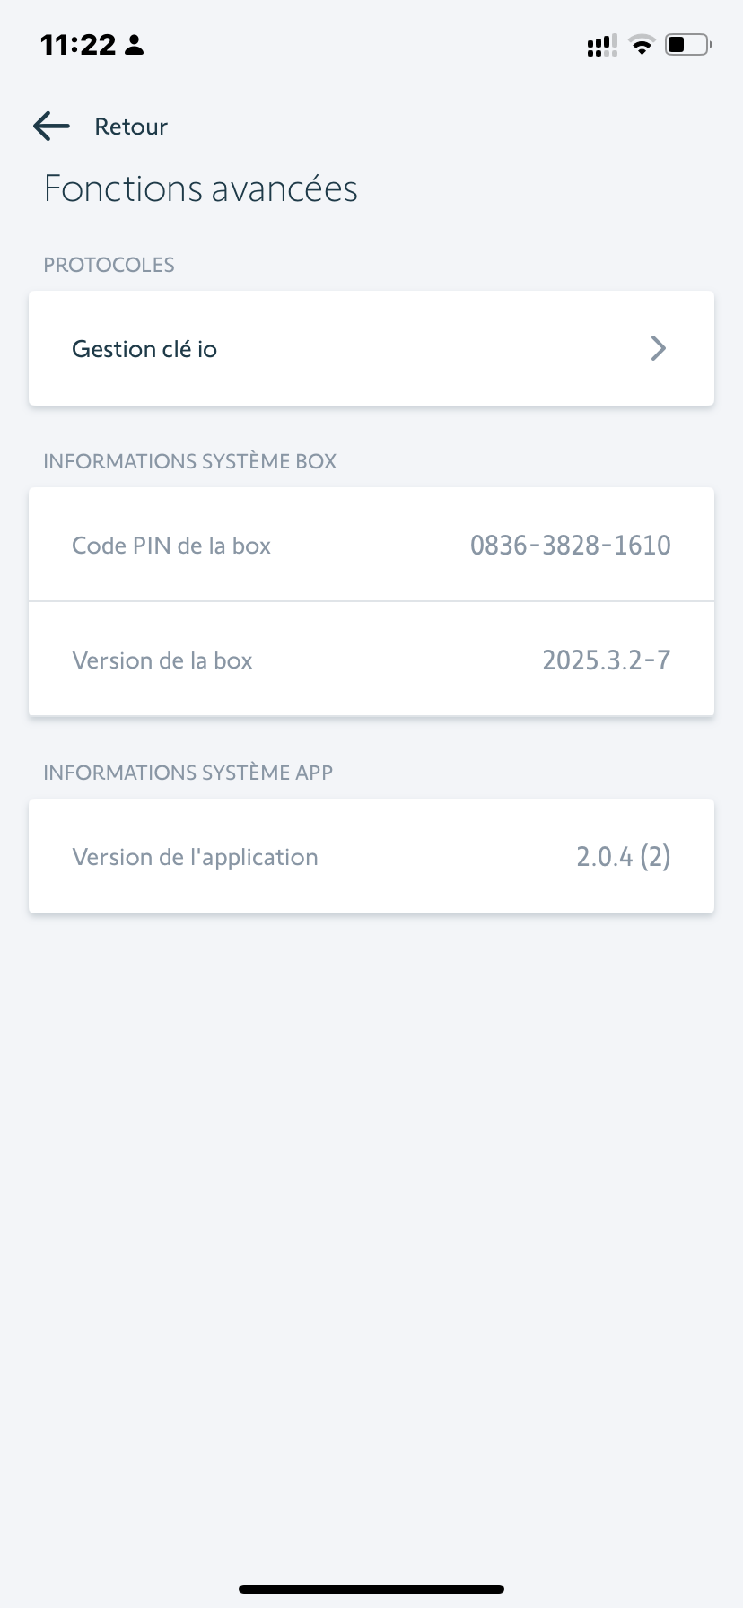The height and width of the screenshot is (1608, 743).
Task: Click the Fonctions avancées page title
Action: 201,189
